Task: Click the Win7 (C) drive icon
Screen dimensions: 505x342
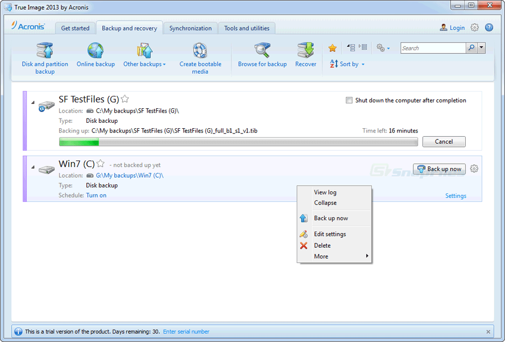Action: tap(47, 169)
